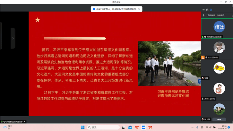Select the 雅钰 participant video tile

coord(220,27)
